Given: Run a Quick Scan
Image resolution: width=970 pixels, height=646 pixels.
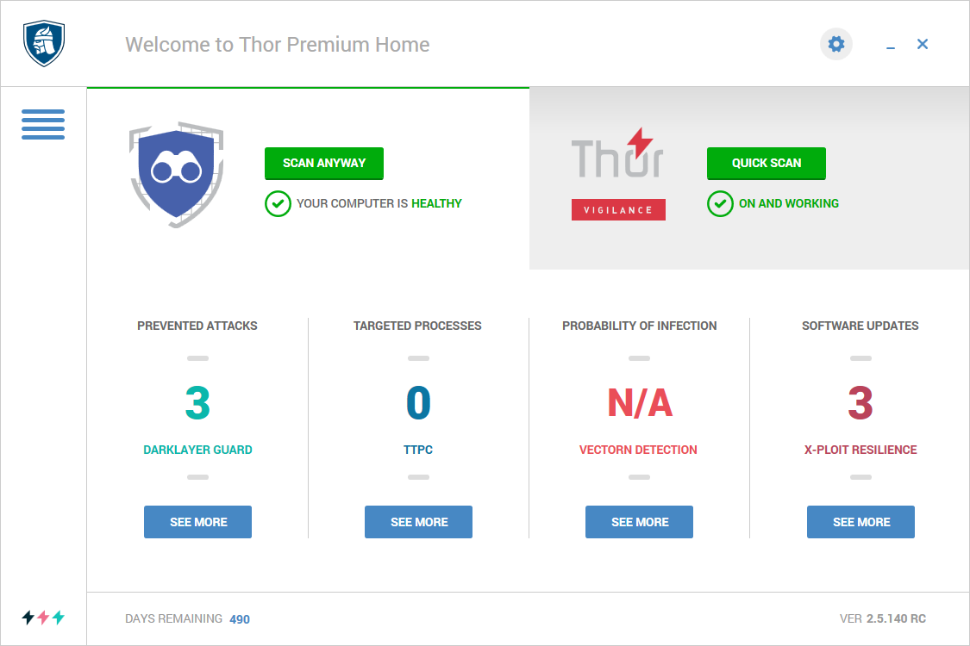Looking at the screenshot, I should [x=767, y=163].
